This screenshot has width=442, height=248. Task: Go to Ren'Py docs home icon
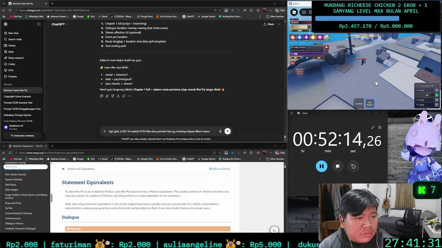pyautogui.click(x=63, y=169)
